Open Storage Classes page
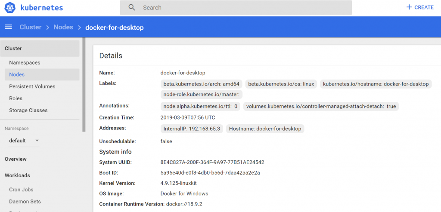The image size is (441, 212). pyautogui.click(x=28, y=111)
